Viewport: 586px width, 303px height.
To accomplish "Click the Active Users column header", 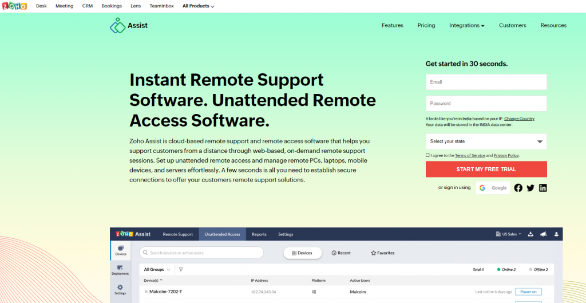I will click(360, 281).
